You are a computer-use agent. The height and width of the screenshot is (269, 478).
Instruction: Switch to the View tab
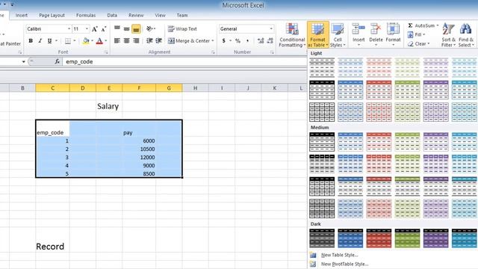160,15
